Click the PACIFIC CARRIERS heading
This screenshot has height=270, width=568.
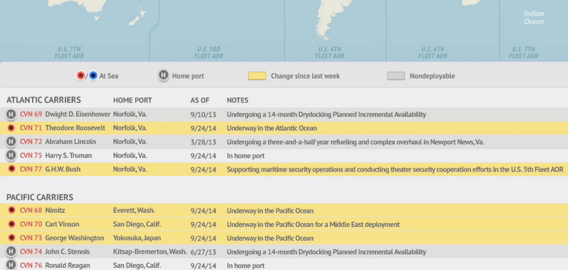(x=40, y=197)
